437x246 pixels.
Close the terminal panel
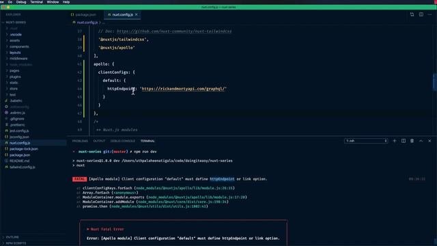429,141
